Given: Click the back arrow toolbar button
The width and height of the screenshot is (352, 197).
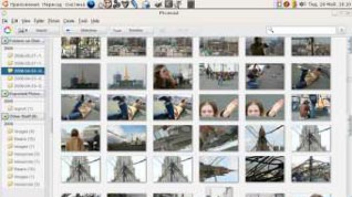Looking at the screenshot, I should [x=69, y=30].
